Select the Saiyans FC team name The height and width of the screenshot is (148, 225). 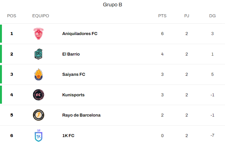(x=74, y=74)
